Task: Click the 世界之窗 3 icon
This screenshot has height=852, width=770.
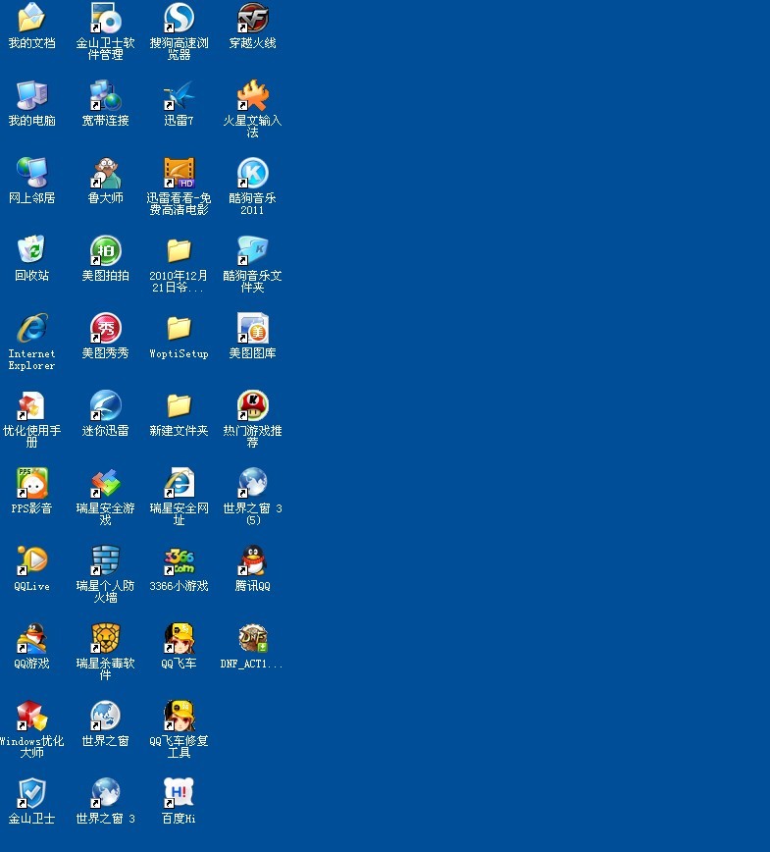Action: point(105,793)
